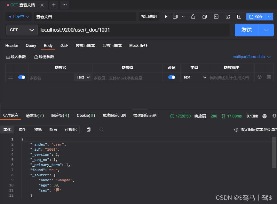Click the 接口说明 button

pyautogui.click(x=149, y=17)
